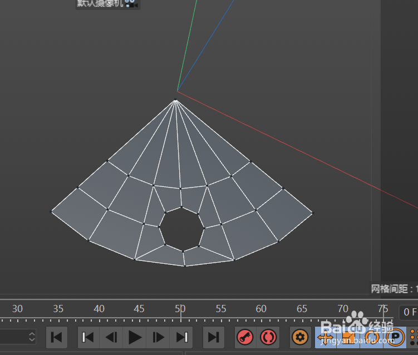Click frame 55 on the timeline ruler

click(x=221, y=309)
